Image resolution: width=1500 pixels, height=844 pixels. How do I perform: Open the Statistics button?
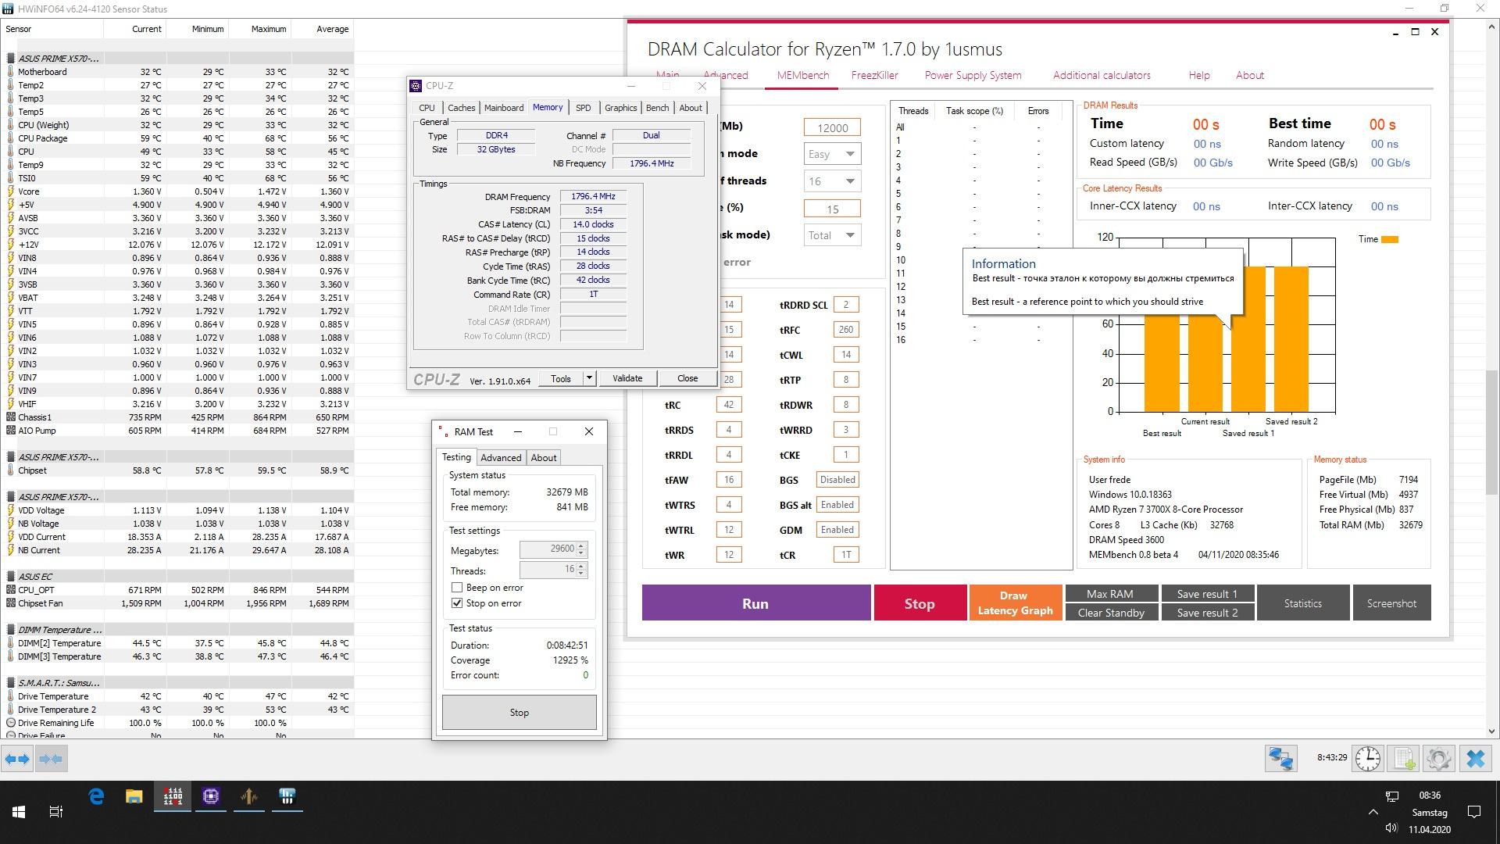[x=1303, y=603]
